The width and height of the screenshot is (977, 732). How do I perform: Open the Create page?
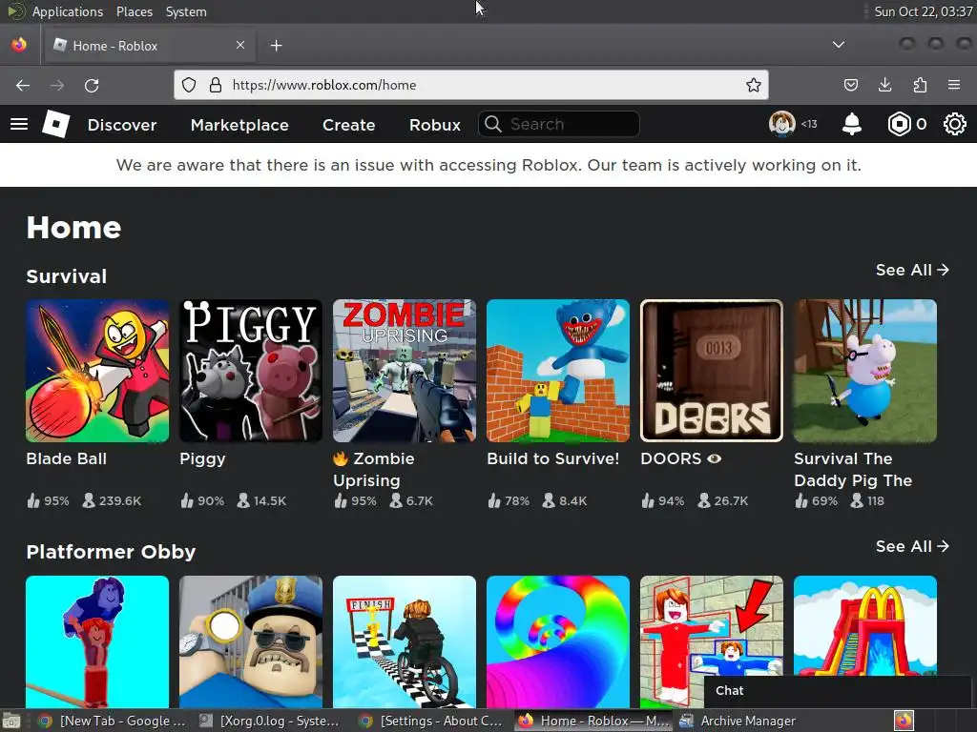[x=348, y=125]
